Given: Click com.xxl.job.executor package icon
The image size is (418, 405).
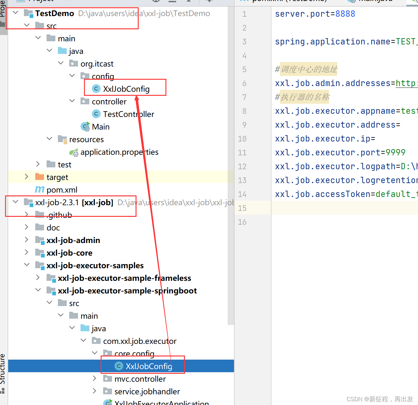Looking at the screenshot, I should pos(96,341).
